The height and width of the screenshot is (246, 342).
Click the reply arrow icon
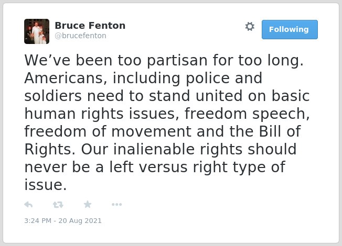(x=28, y=205)
